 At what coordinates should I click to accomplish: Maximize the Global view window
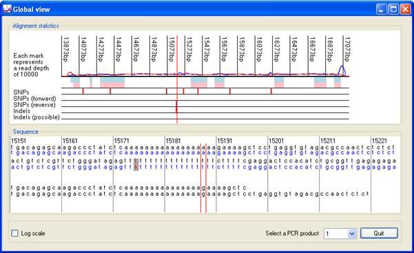[x=393, y=9]
